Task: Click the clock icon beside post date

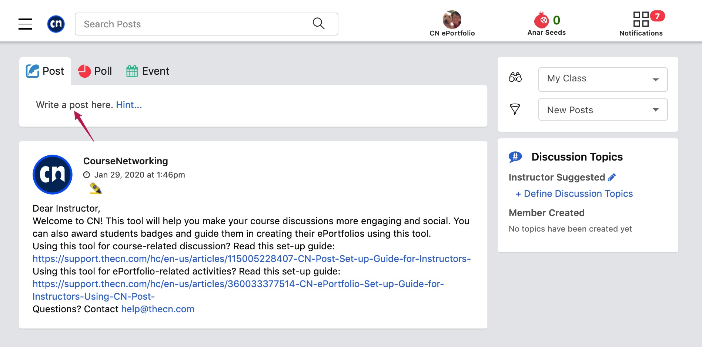Action: pyautogui.click(x=87, y=175)
